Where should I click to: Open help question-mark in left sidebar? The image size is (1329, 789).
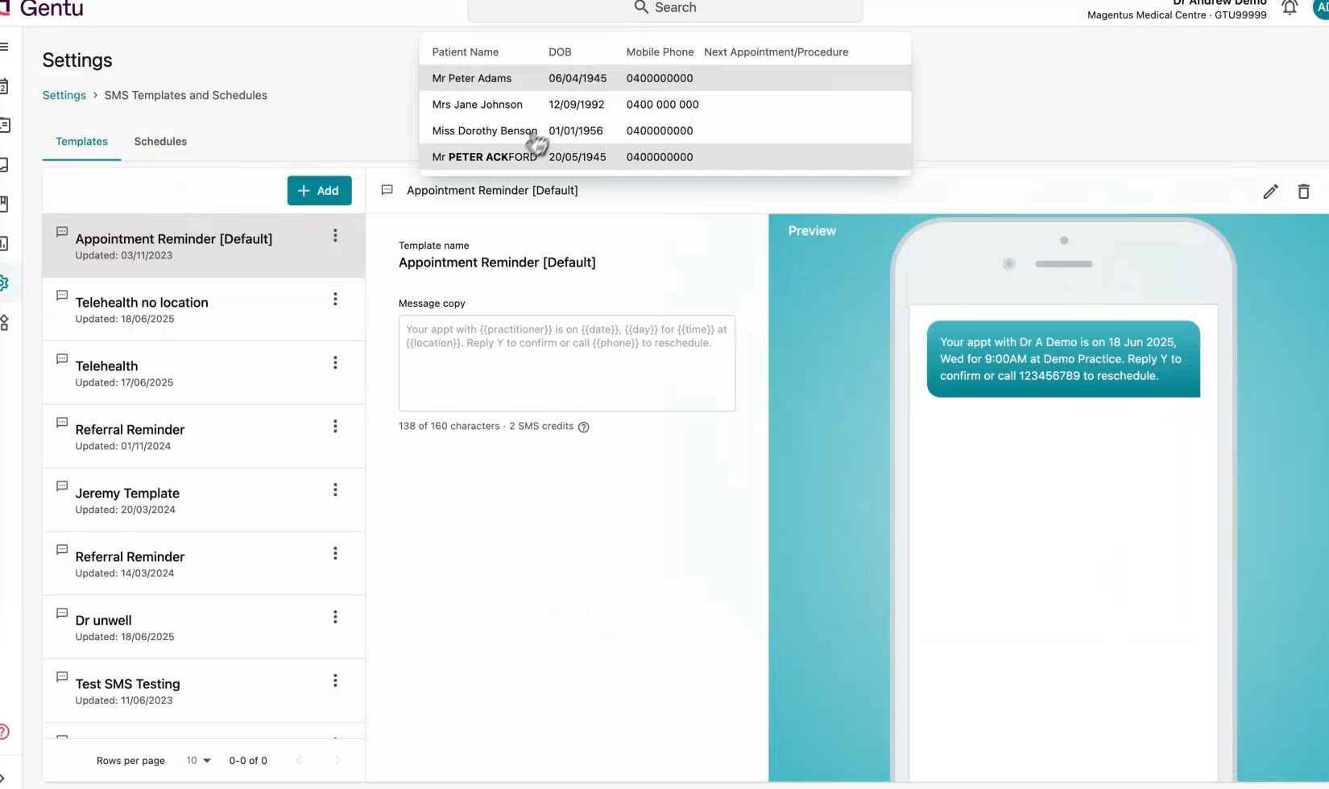[4, 732]
